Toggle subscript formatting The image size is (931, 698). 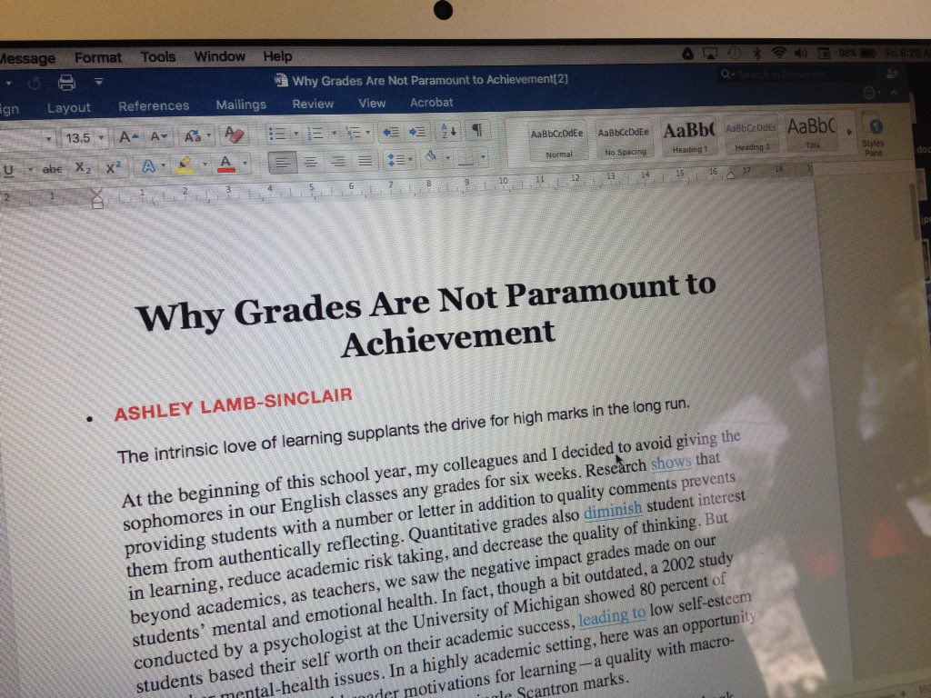(83, 168)
